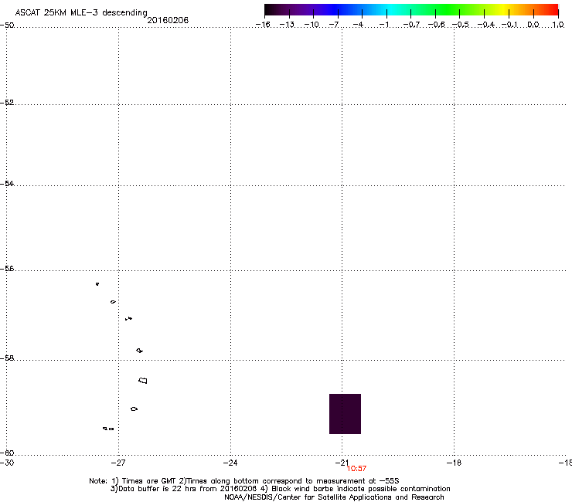
Task: Click the title 'ASCAT 25KM MLE-3 descending'
Action: [x=81, y=13]
